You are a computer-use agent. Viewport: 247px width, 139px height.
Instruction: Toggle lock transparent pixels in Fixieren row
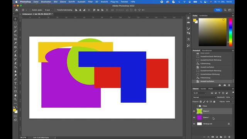pos(201,102)
